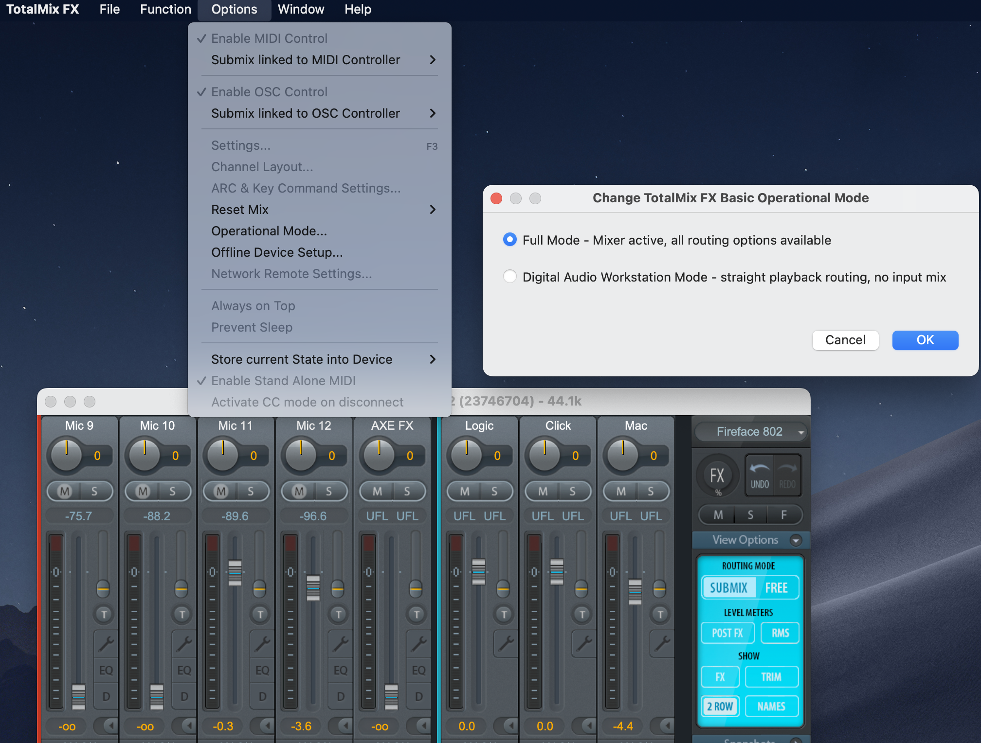981x743 pixels.
Task: Collapse the Mic 9 channel width arrow
Action: pos(106,726)
